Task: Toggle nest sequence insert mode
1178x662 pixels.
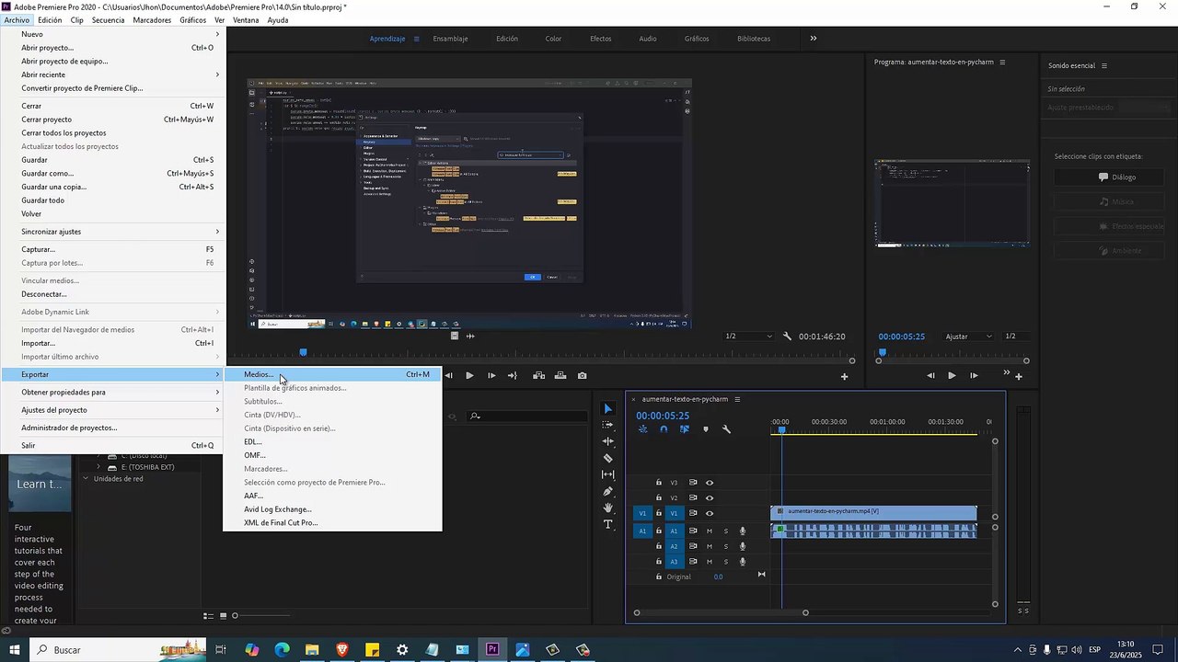Action: pos(642,429)
